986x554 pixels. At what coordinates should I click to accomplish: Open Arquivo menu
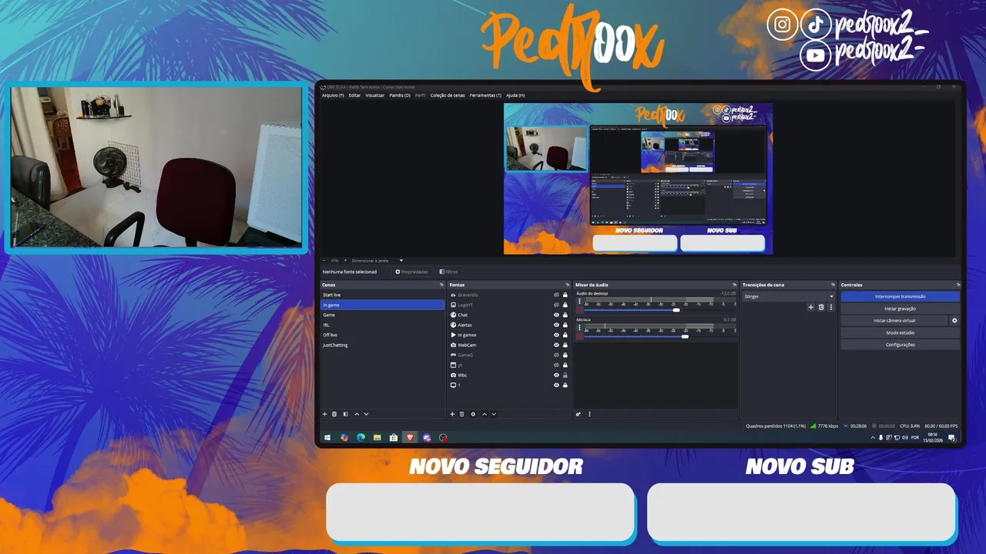tap(333, 95)
